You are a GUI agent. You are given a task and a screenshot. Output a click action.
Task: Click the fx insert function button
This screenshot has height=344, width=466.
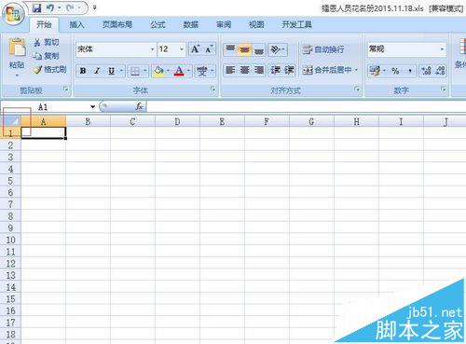click(139, 106)
